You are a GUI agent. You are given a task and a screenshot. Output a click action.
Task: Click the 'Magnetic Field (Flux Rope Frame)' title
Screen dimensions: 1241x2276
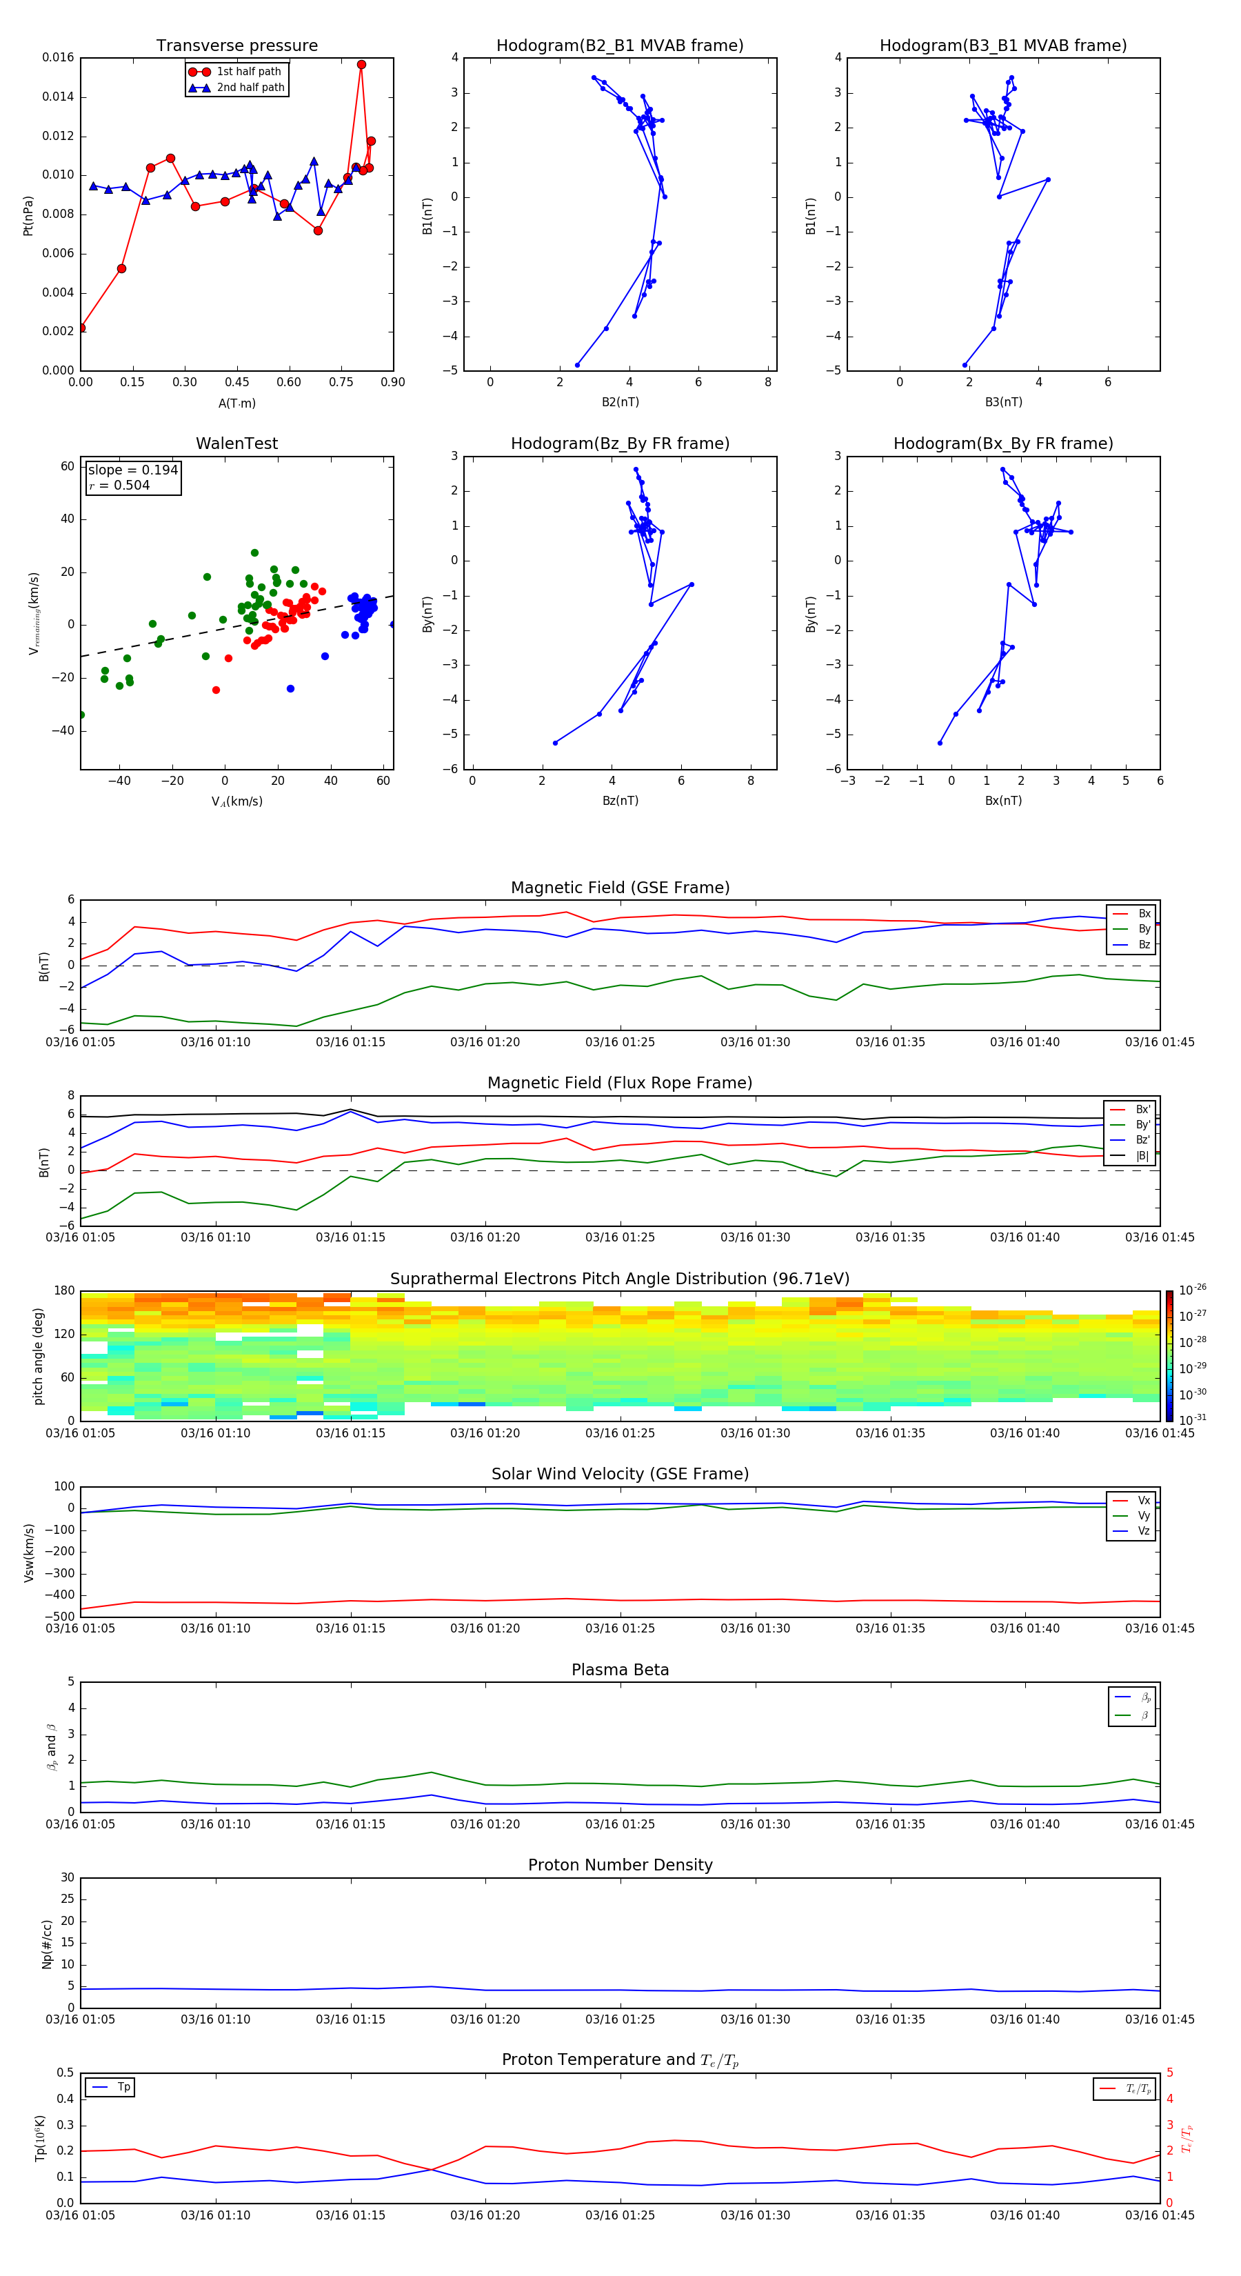(x=620, y=1084)
